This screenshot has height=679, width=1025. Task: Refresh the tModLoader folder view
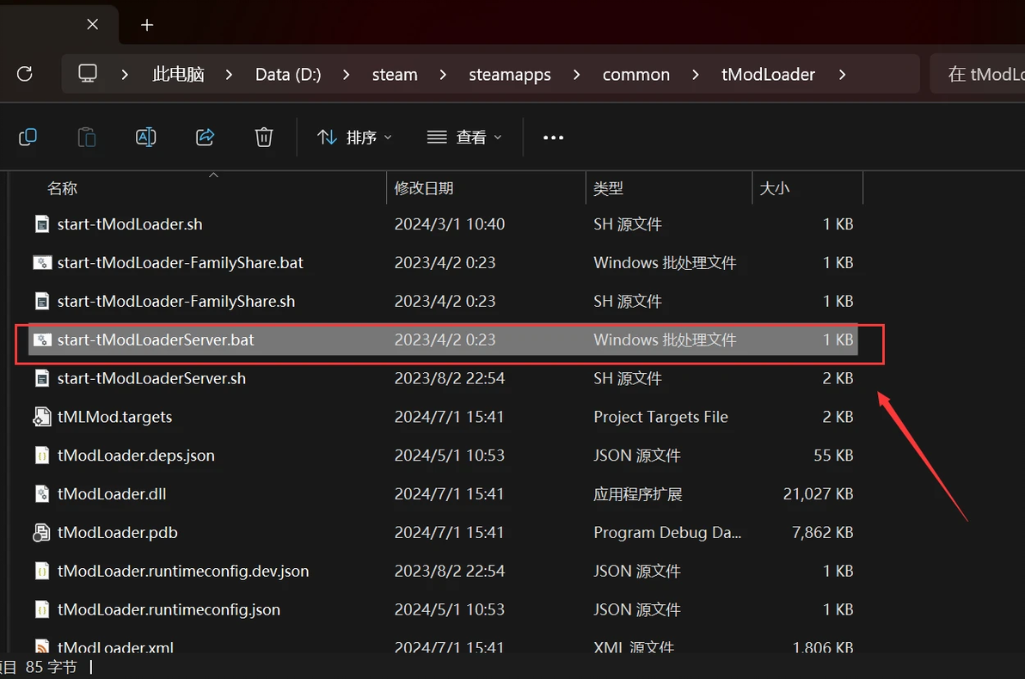[25, 74]
